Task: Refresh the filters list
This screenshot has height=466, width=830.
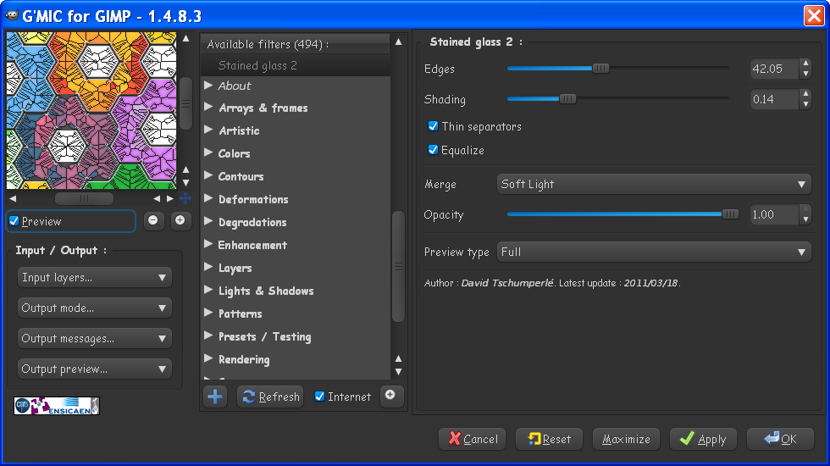Action: click(x=270, y=397)
